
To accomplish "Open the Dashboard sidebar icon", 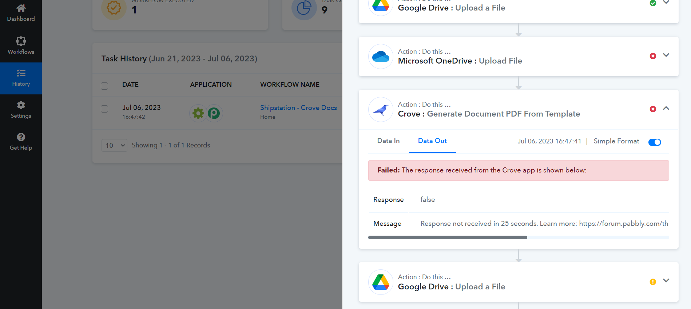I will click(21, 8).
